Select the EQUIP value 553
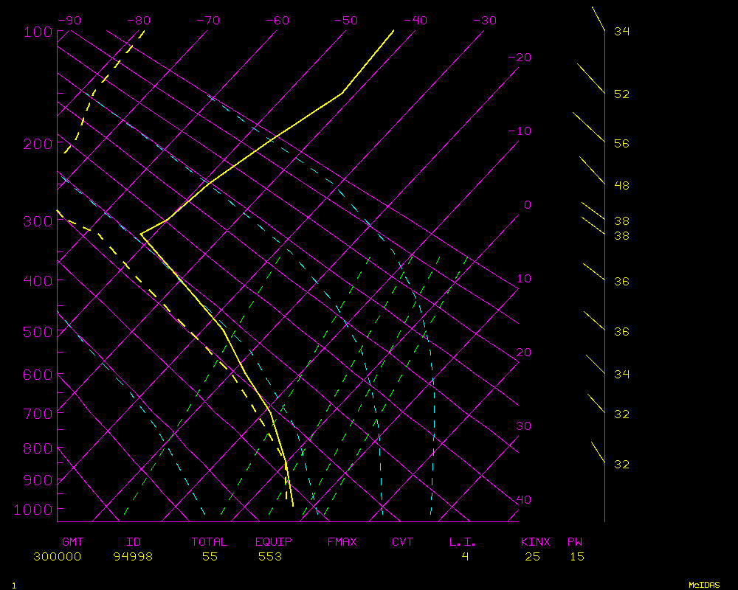The image size is (738, 590). (269, 557)
